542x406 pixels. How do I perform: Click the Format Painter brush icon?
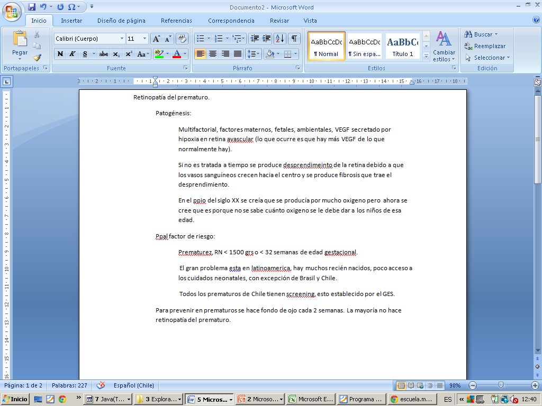point(37,58)
